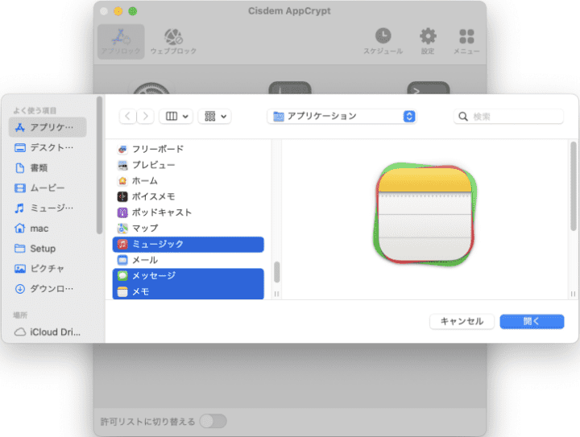580x437 pixels.
Task: Toggle 許可リストに切り替える switch
Action: (213, 421)
